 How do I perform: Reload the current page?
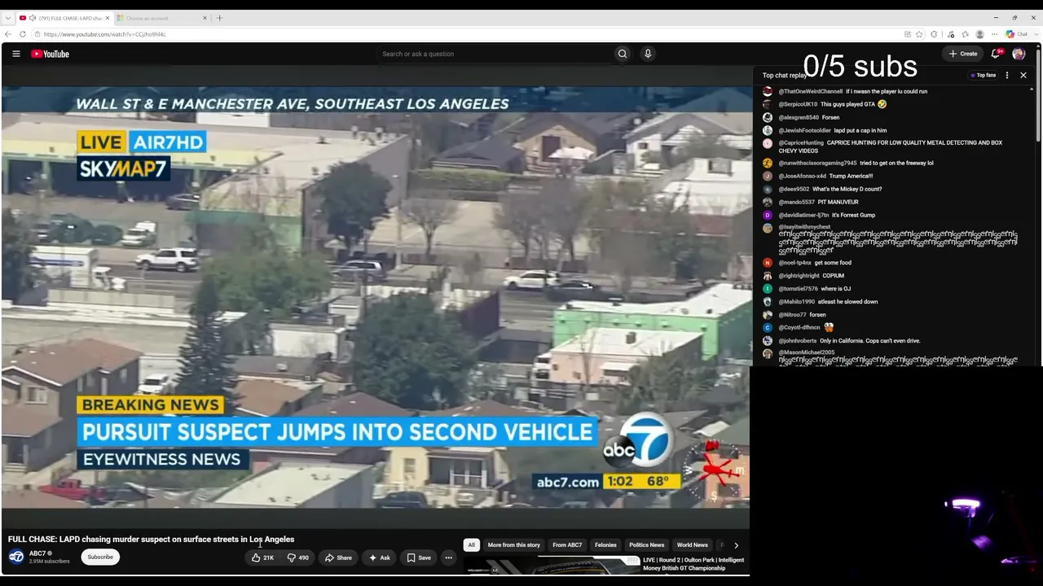coord(23,34)
